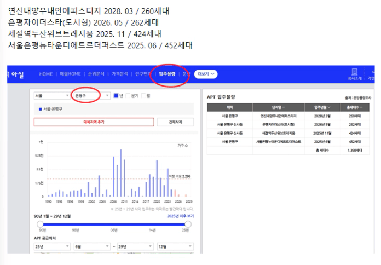Click 은평자이더스타(도시형) table cell

click(x=278, y=124)
